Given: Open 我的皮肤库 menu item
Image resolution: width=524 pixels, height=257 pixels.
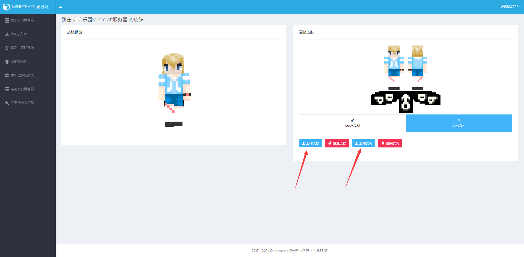Looking at the screenshot, I should [28, 34].
